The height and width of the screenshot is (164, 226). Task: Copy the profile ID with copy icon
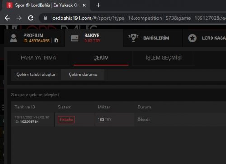click(56, 41)
